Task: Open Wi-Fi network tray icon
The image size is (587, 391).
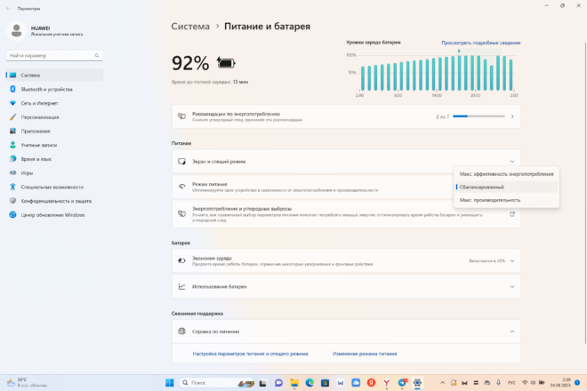Action: [525, 383]
